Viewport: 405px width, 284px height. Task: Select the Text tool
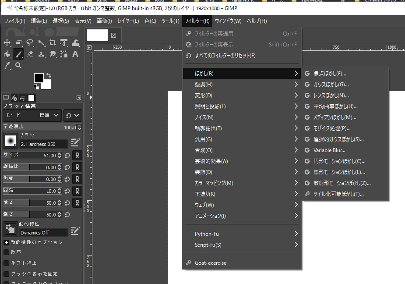tap(75, 54)
